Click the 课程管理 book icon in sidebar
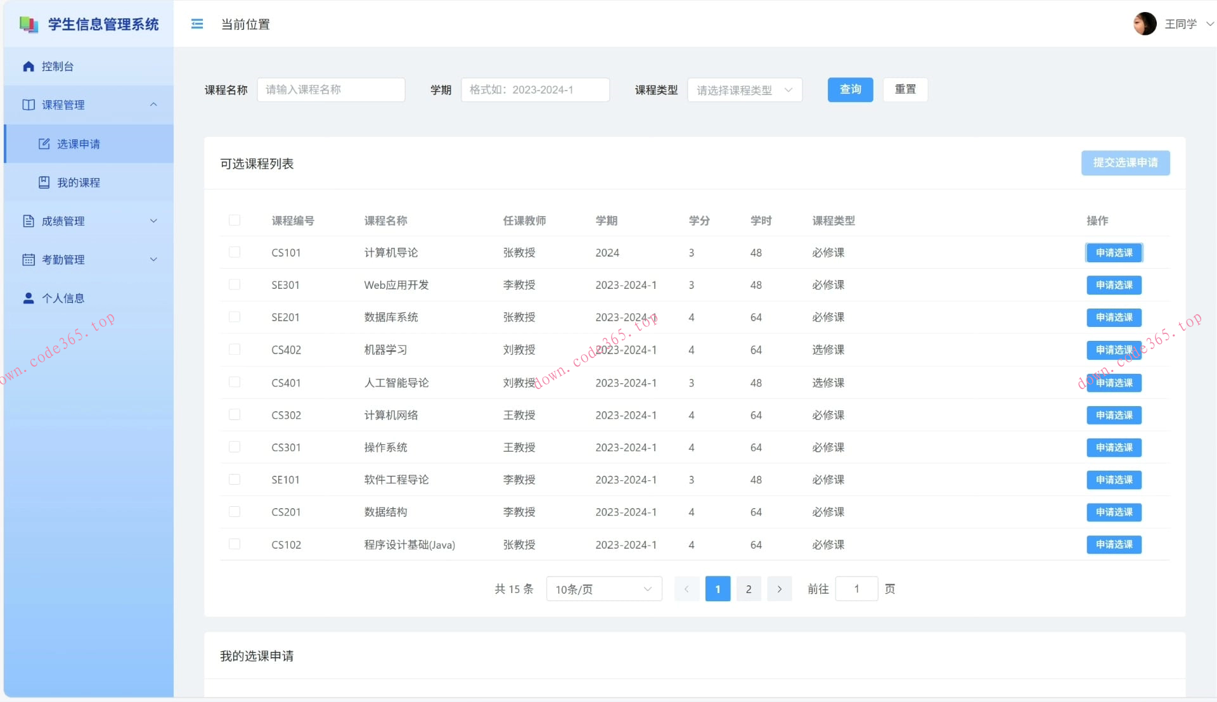Screen dimensions: 1217x702 point(28,105)
